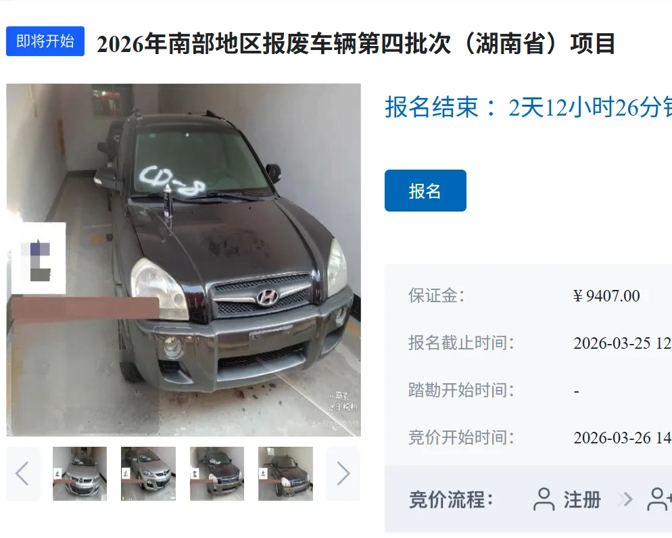Click the 即将开始 status badge
672x538 pixels.
pos(45,41)
